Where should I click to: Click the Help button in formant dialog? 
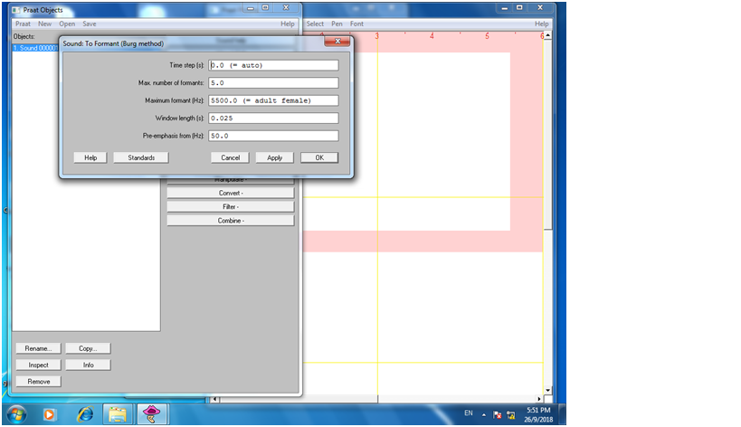coord(90,157)
